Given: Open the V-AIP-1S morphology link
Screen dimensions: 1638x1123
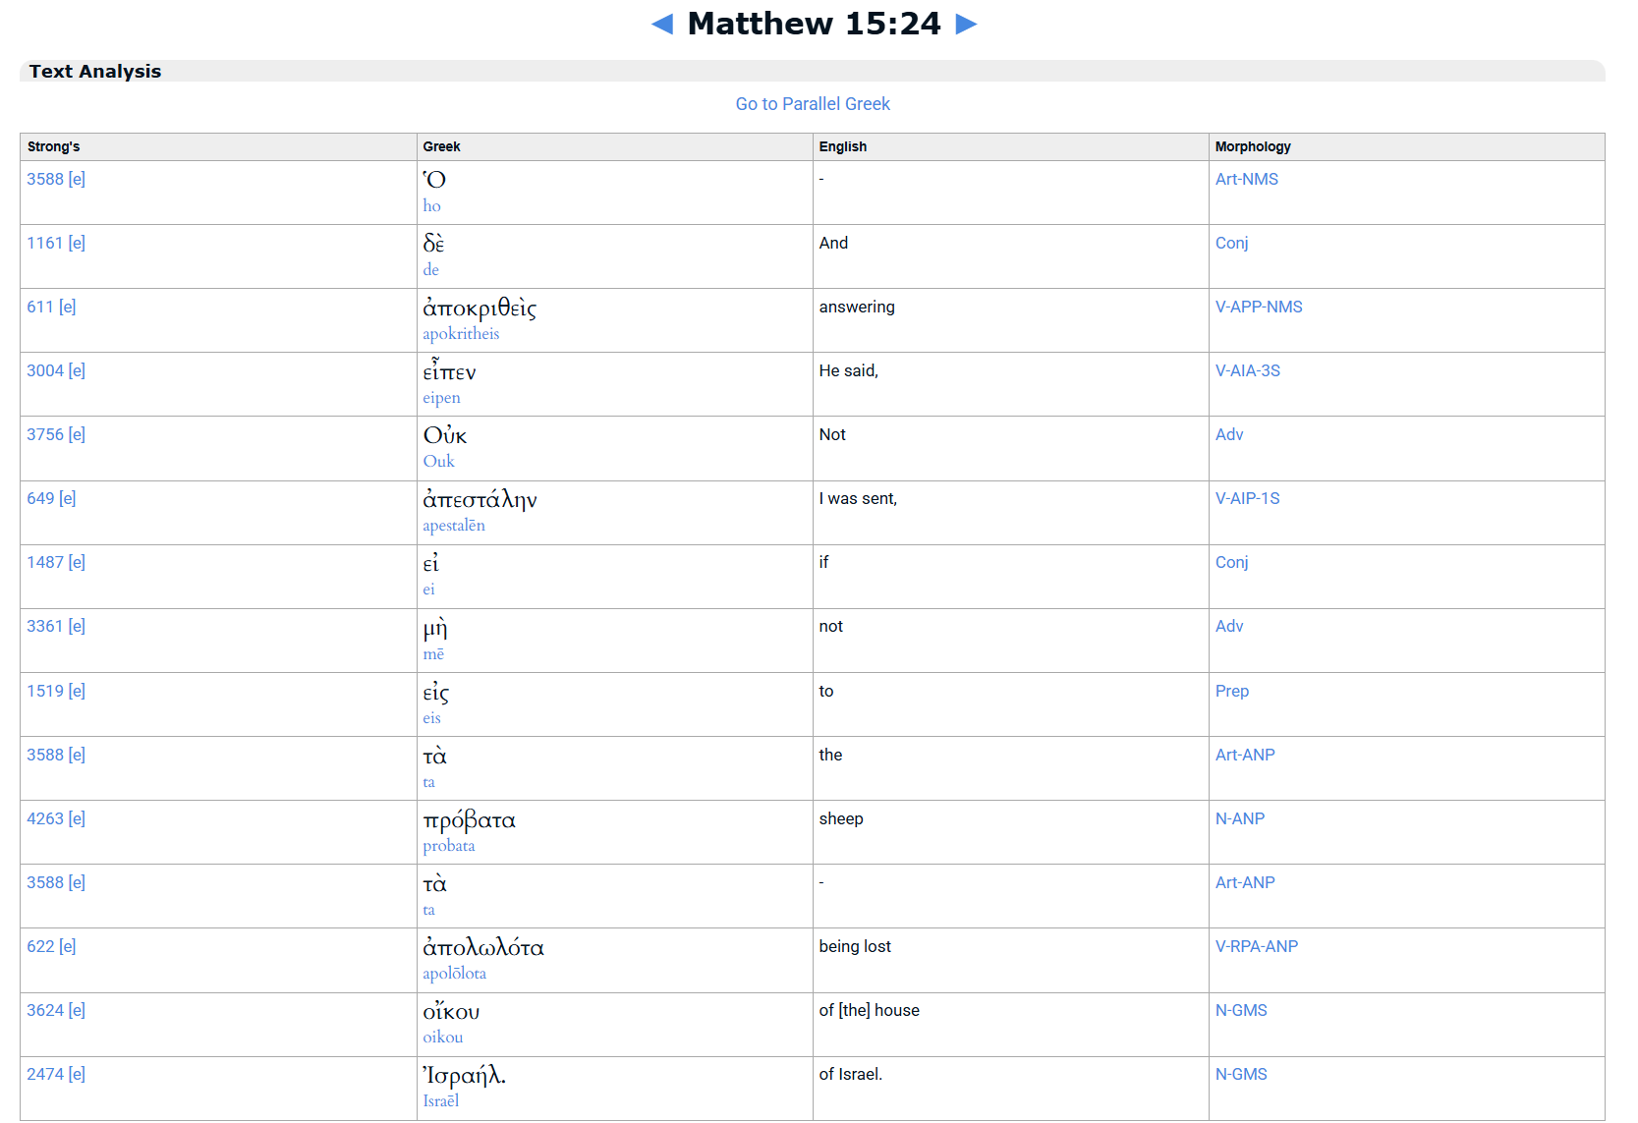Looking at the screenshot, I should [x=1247, y=498].
